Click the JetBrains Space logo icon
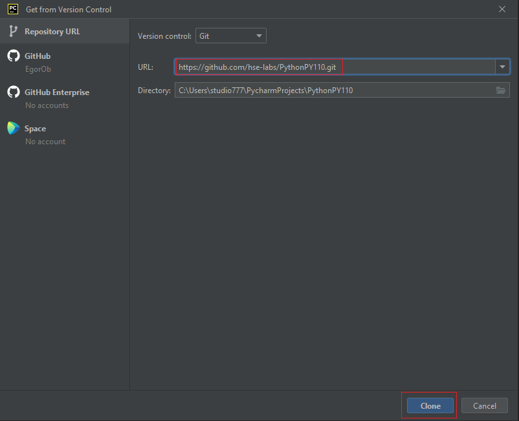Screen dimensions: 519x421 tap(13, 129)
